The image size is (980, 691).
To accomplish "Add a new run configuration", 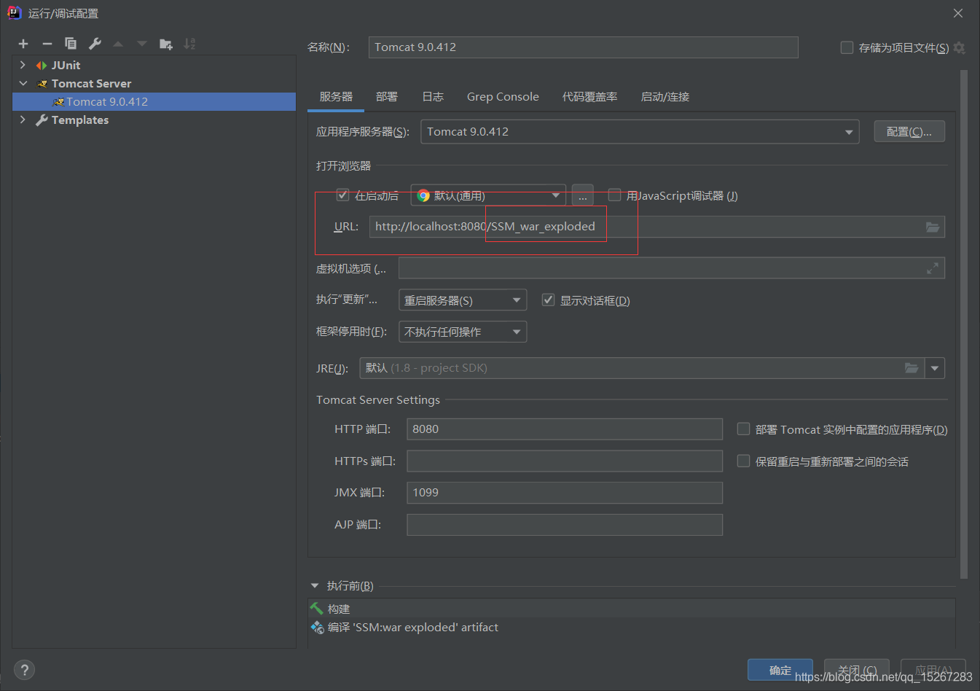I will 23,44.
